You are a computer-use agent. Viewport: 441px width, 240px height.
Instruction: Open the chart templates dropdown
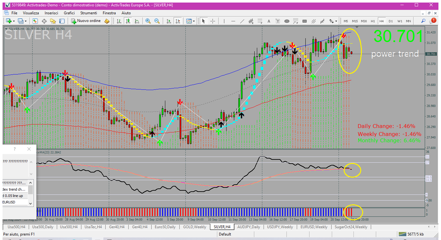click(190, 21)
